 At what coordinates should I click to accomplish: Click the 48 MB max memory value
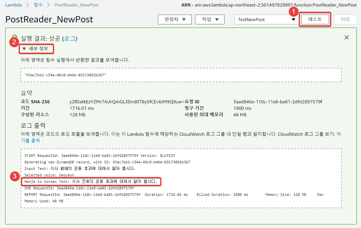click(240, 115)
